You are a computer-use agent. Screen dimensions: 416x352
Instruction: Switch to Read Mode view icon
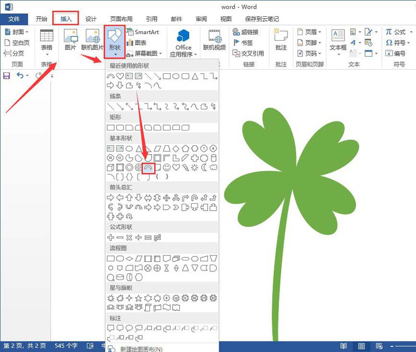pyautogui.click(x=343, y=346)
